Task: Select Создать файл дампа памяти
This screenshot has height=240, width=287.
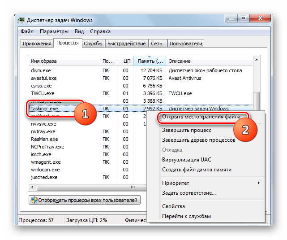Action: 197,170
